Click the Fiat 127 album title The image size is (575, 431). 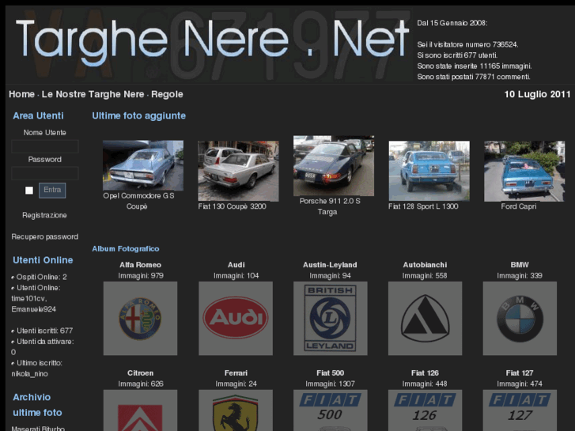click(520, 373)
